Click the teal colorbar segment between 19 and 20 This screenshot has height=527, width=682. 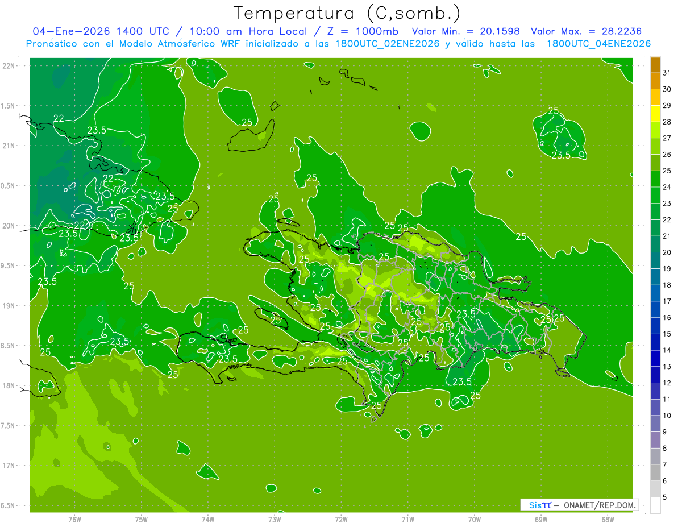pos(655,260)
